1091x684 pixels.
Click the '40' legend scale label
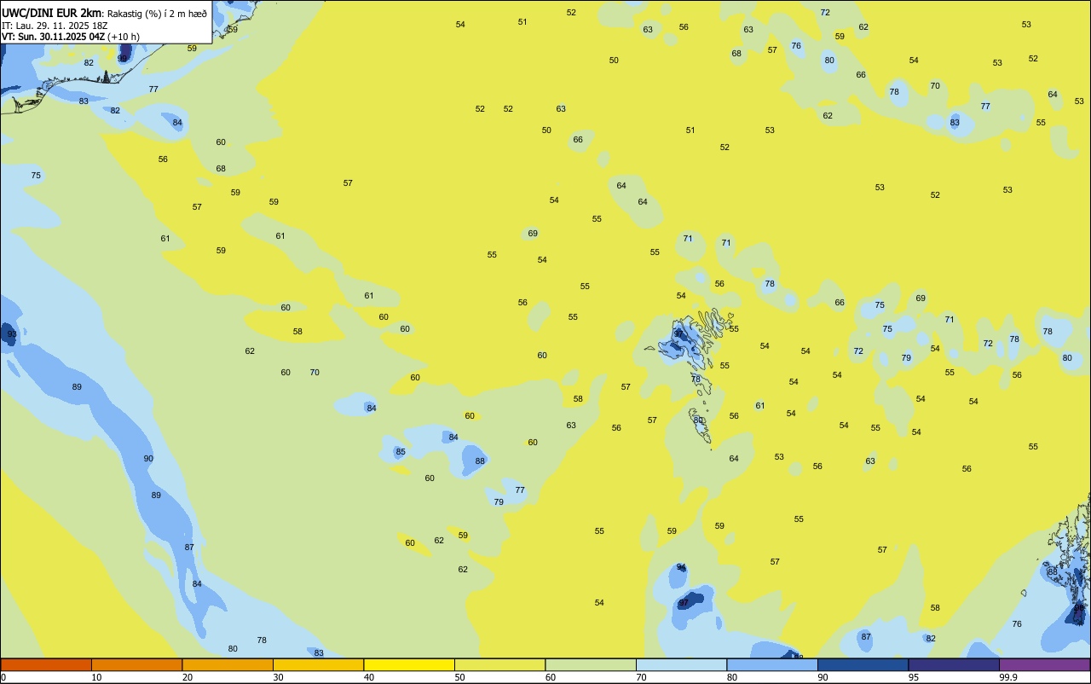point(368,677)
